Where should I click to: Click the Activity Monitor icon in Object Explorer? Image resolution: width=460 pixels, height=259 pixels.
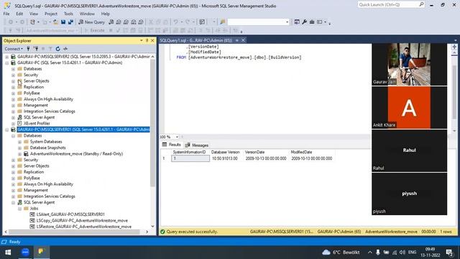[65, 49]
